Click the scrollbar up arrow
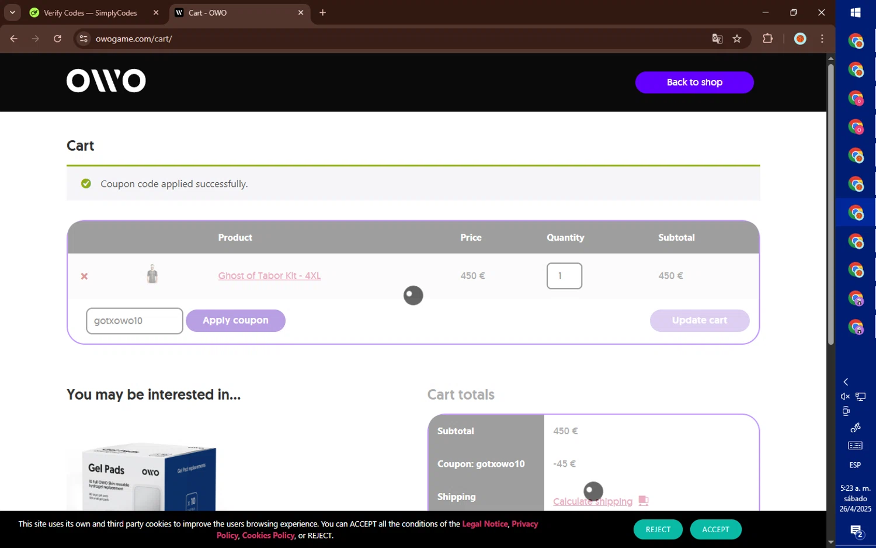 [x=830, y=58]
